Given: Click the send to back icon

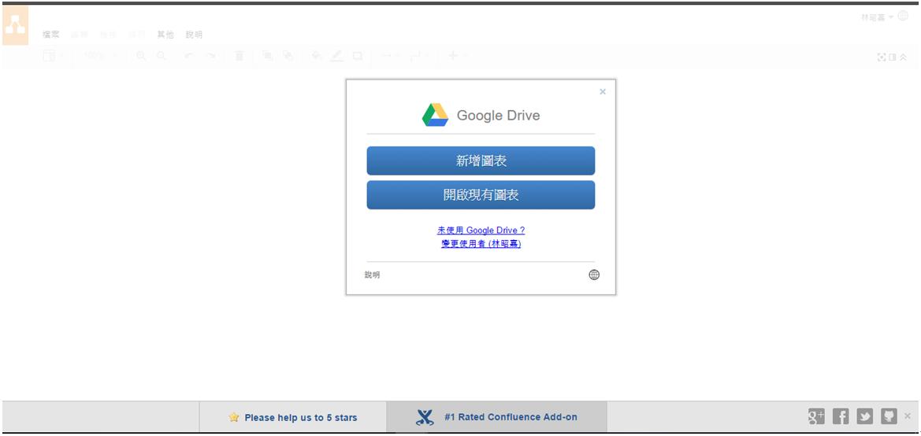Looking at the screenshot, I should pyautogui.click(x=288, y=56).
